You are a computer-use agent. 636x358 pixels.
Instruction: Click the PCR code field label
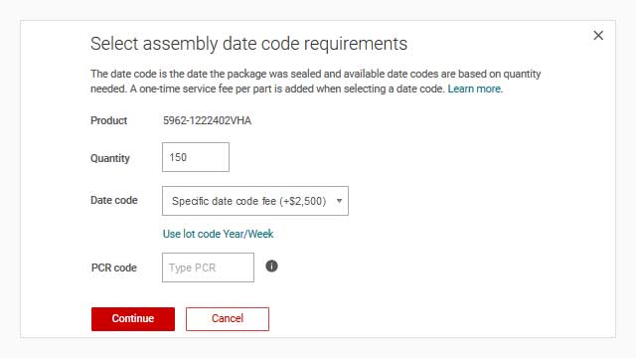coord(114,268)
